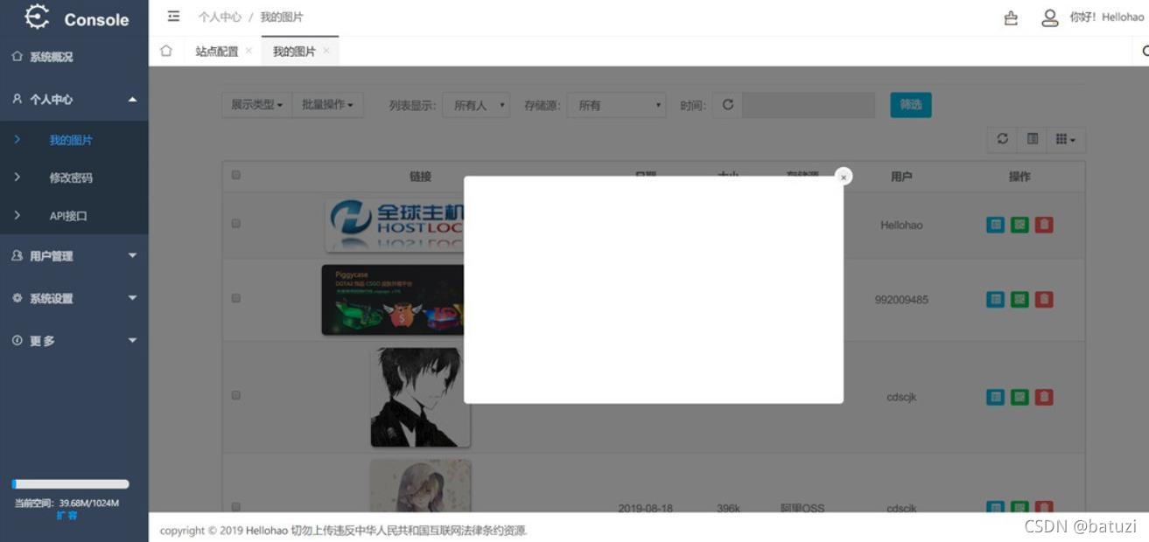Delete the Hellohao row image
Image resolution: width=1149 pixels, height=542 pixels.
click(1044, 225)
